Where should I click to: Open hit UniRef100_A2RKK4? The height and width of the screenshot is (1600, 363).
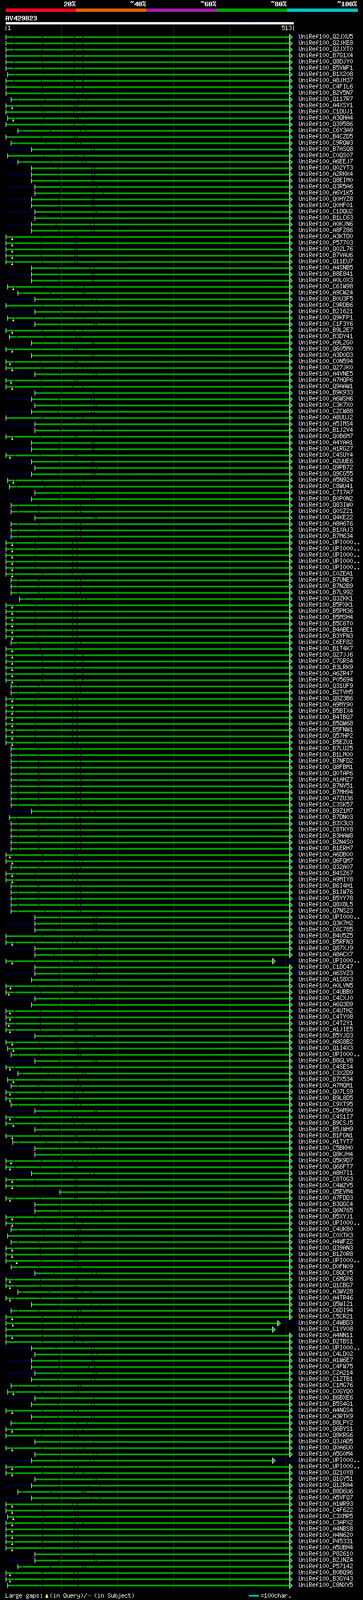(326, 174)
